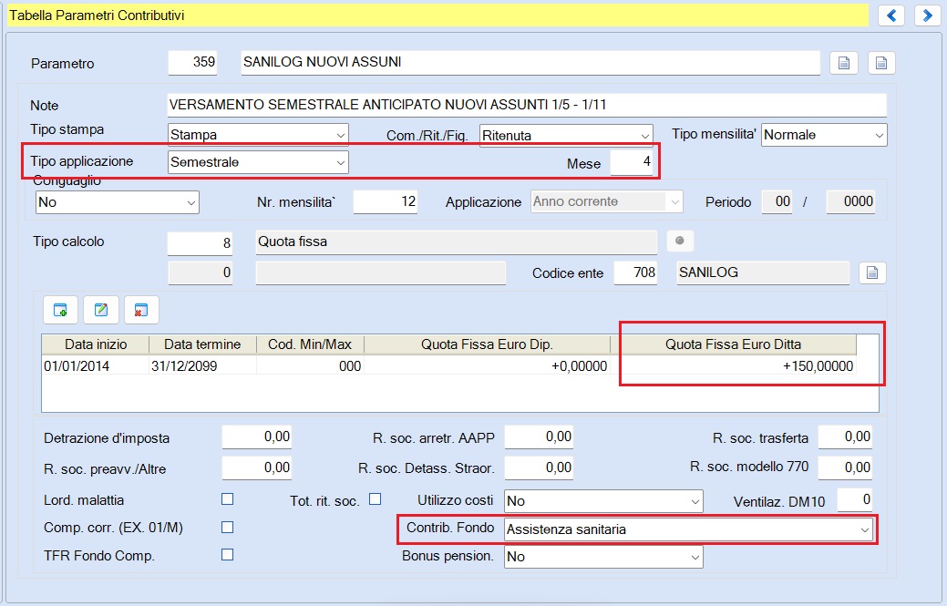Go to previous record with left arrow

(x=891, y=15)
